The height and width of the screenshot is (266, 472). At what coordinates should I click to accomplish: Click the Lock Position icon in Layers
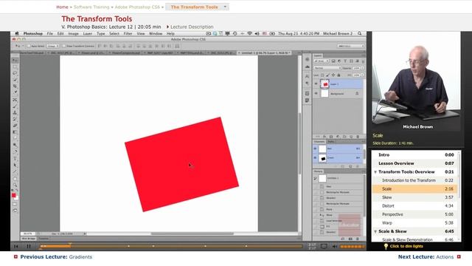coord(333,75)
